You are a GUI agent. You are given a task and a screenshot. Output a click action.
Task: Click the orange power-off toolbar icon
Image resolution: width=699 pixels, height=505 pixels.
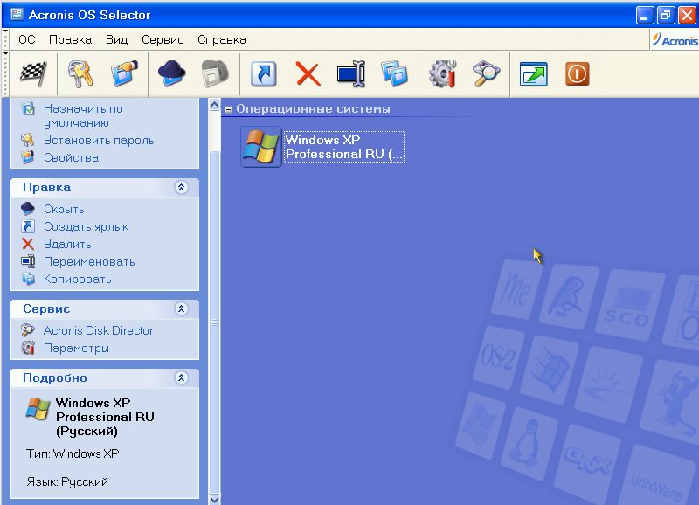[578, 74]
